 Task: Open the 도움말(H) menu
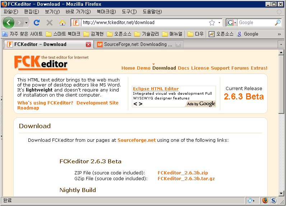152,12
